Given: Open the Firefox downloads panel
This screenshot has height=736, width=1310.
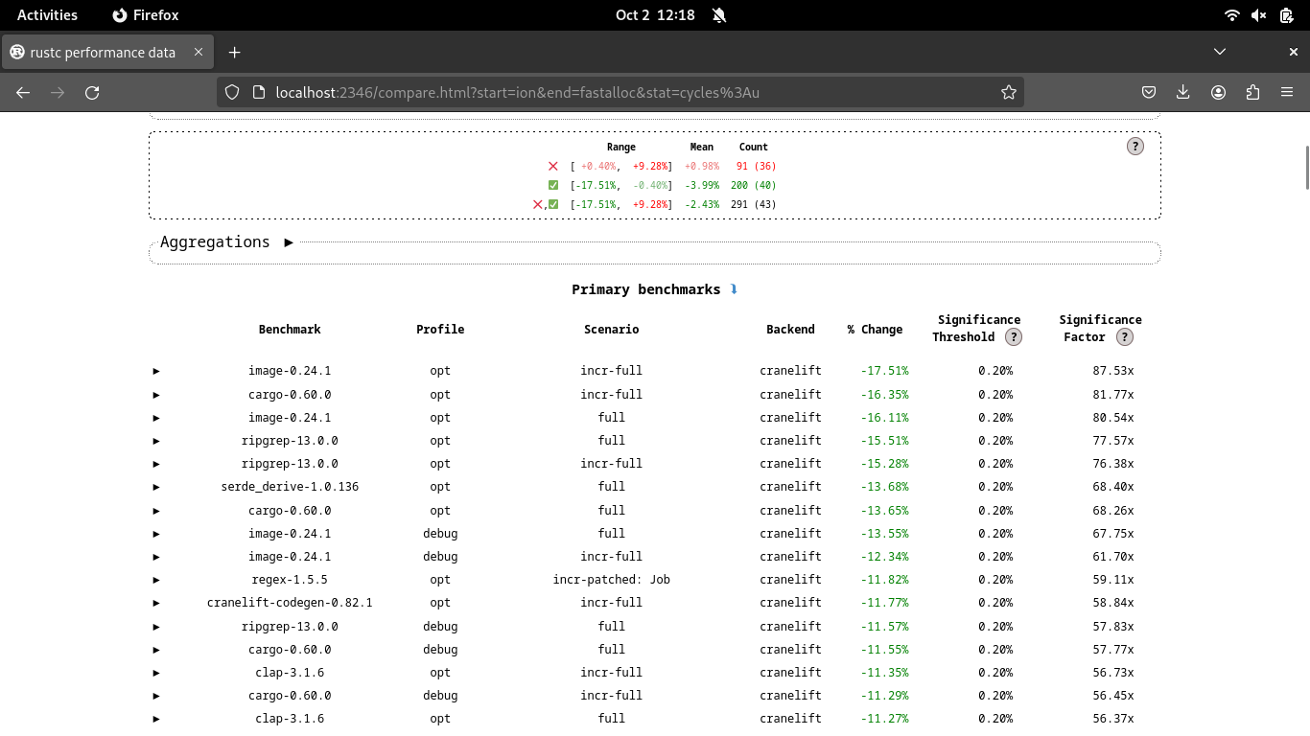Looking at the screenshot, I should [x=1183, y=92].
